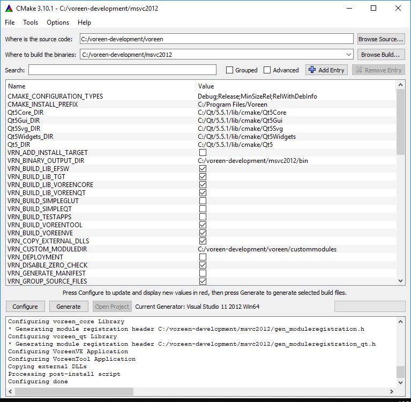The width and height of the screenshot is (411, 402).
Task: Expand the build binaries path dropdown
Action: [348, 55]
